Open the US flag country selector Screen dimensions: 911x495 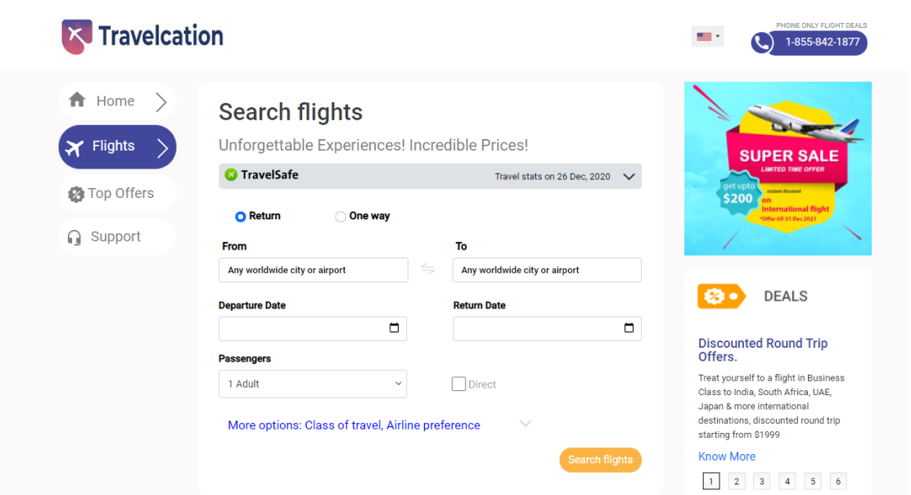click(x=707, y=37)
